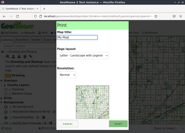Switch to the Visible tab
The image size is (185, 133).
point(36,40)
